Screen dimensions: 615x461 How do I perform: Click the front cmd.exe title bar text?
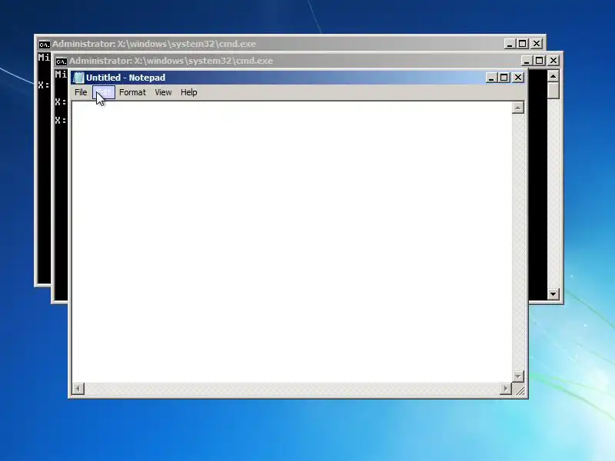tap(171, 61)
